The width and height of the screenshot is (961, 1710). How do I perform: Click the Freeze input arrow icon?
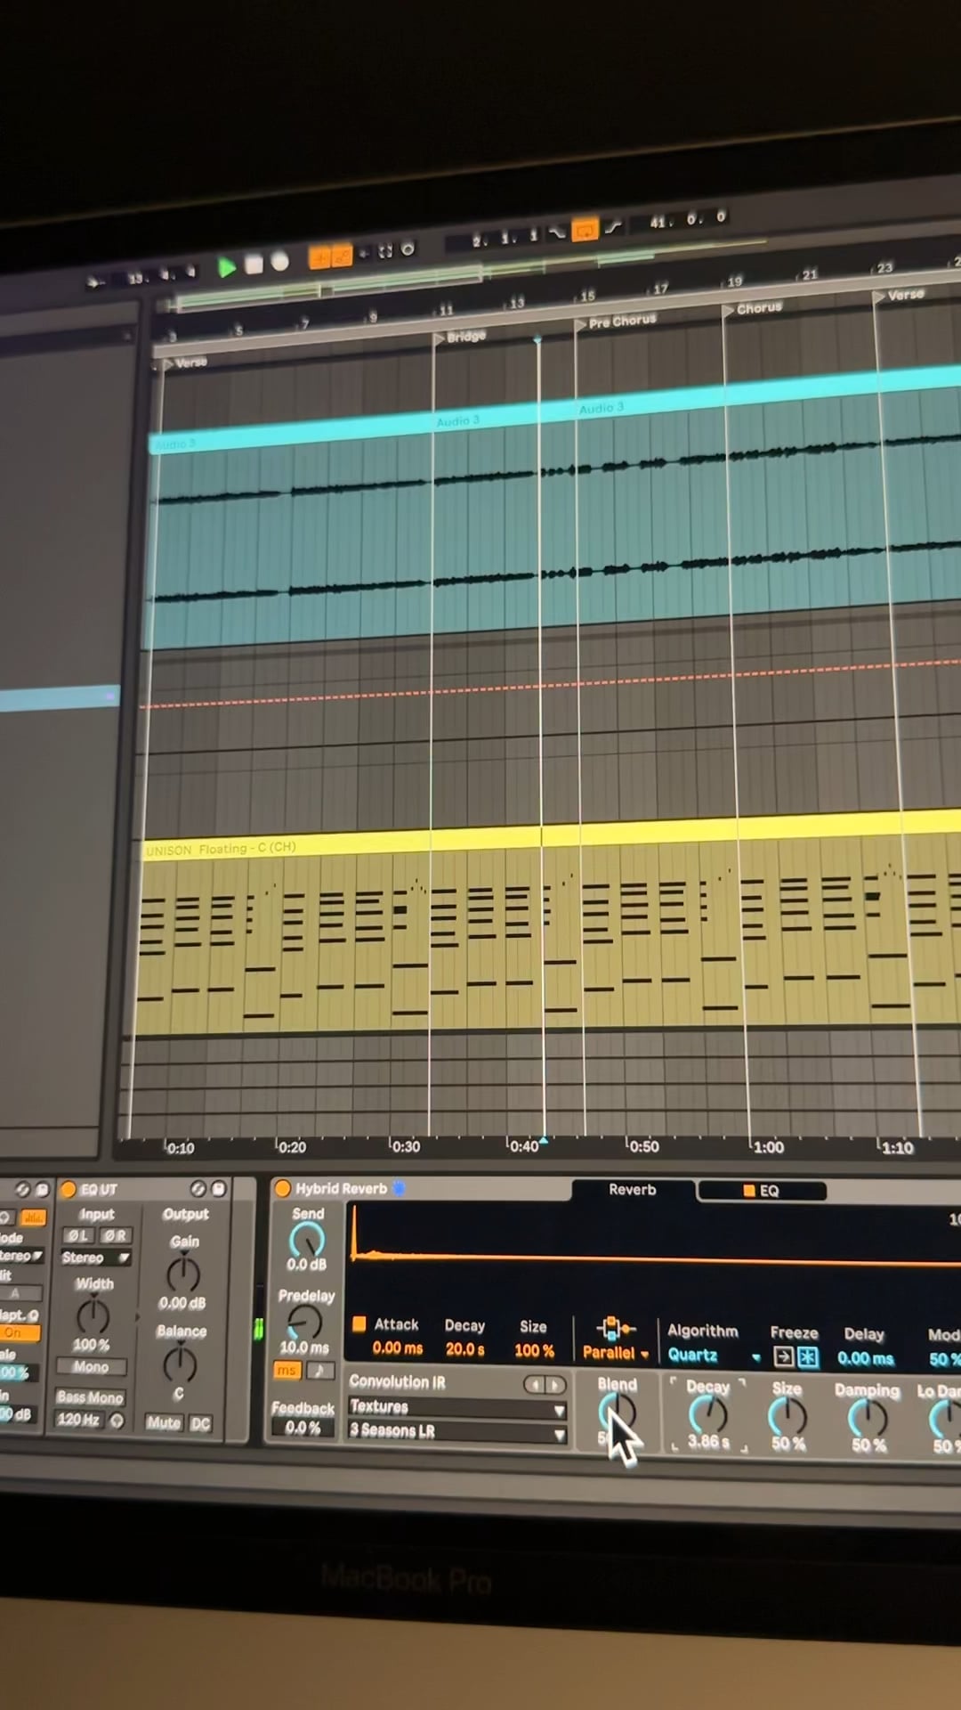point(783,1356)
